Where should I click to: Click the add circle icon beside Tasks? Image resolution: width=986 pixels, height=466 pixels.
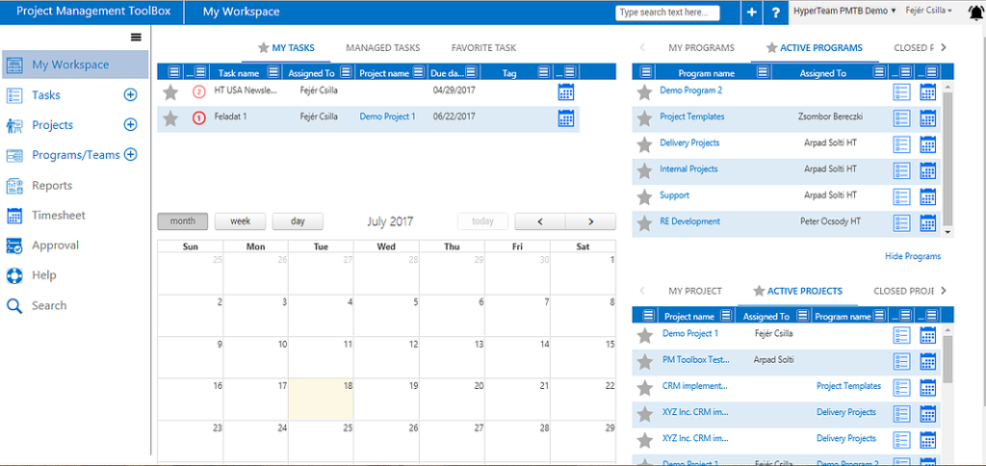point(130,94)
